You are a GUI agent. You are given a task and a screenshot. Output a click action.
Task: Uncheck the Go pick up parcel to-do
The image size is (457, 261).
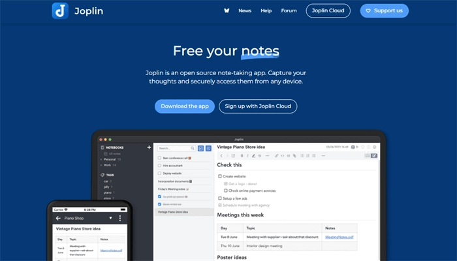159,196
